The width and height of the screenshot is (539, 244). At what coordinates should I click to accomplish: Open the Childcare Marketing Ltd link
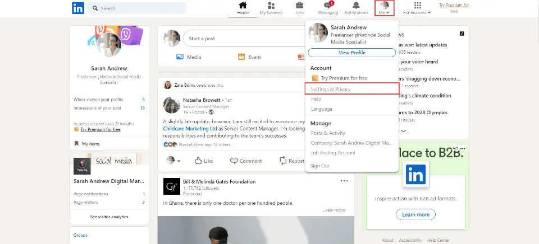(x=190, y=129)
